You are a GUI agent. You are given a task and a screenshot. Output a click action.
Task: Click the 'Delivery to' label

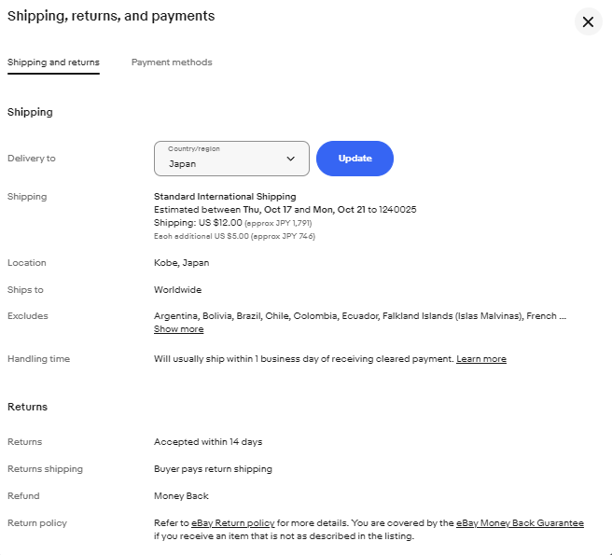tap(32, 159)
